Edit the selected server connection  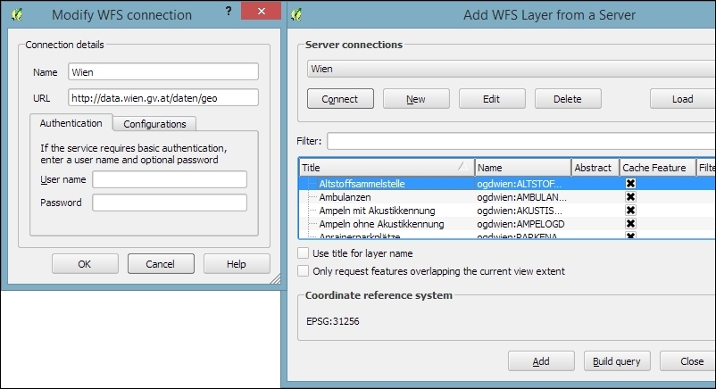492,99
